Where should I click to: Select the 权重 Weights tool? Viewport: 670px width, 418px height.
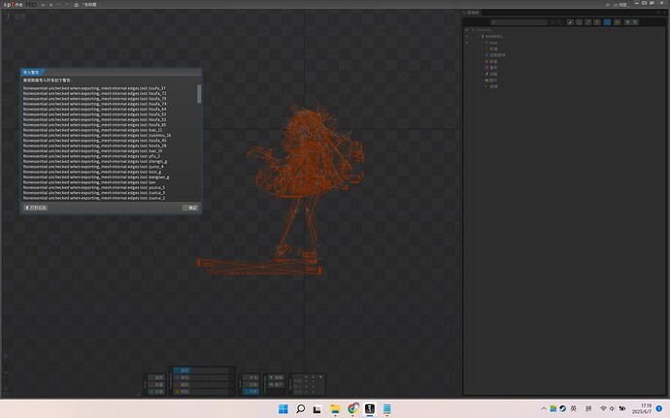(x=156, y=385)
